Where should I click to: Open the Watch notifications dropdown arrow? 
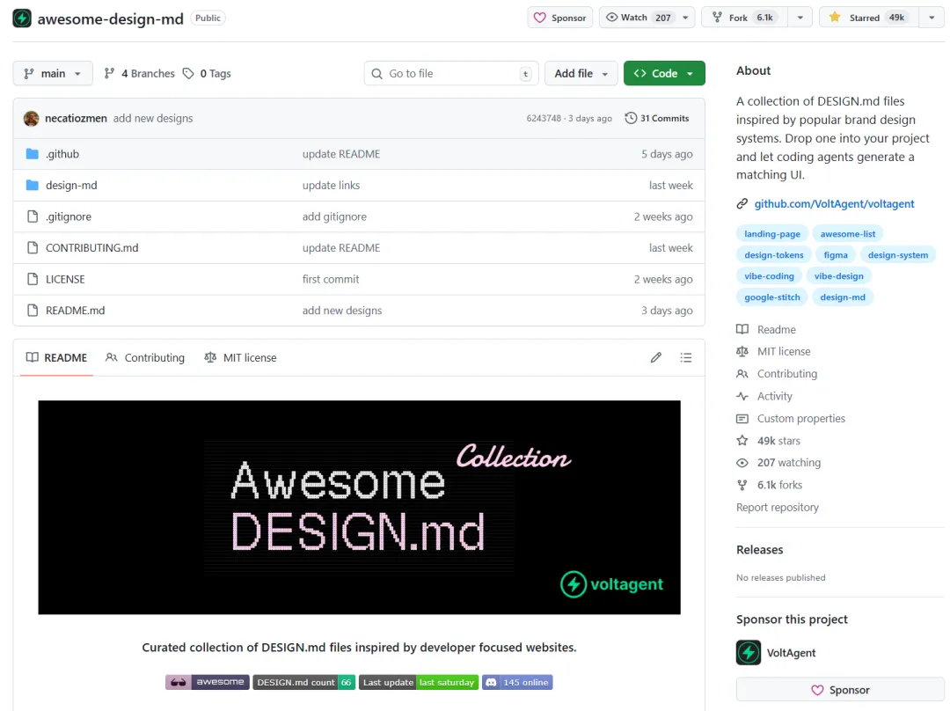686,18
